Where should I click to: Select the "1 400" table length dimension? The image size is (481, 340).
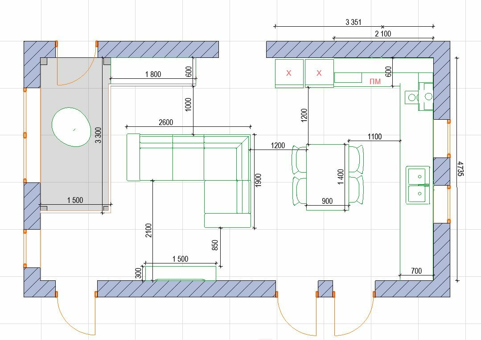click(341, 177)
